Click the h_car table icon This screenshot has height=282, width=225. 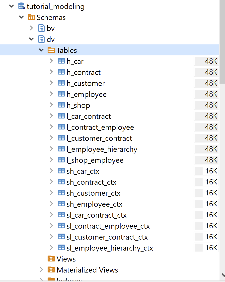click(x=61, y=61)
